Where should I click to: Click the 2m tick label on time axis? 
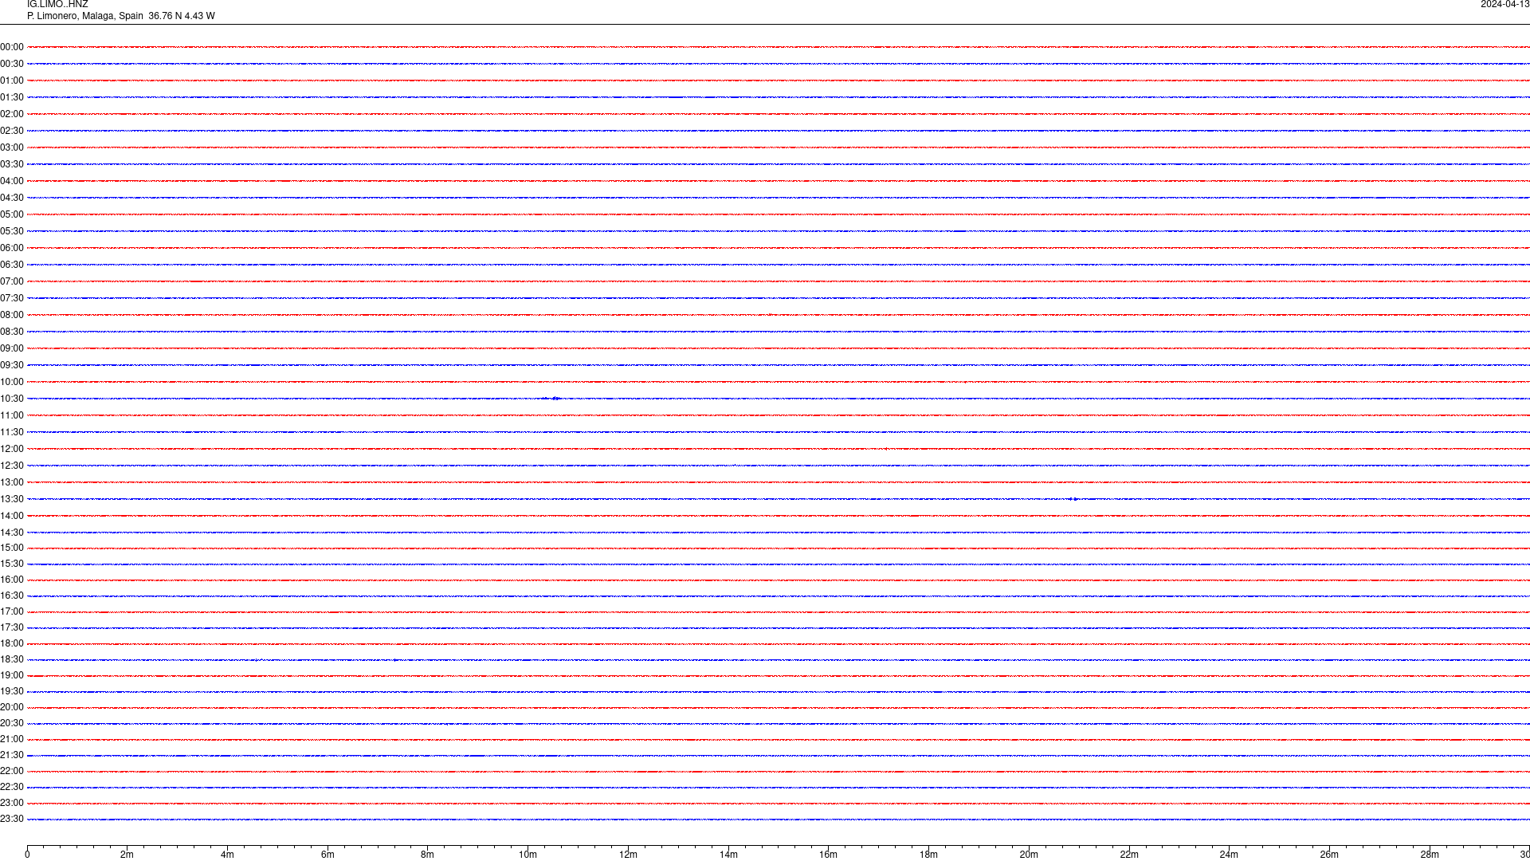(127, 855)
